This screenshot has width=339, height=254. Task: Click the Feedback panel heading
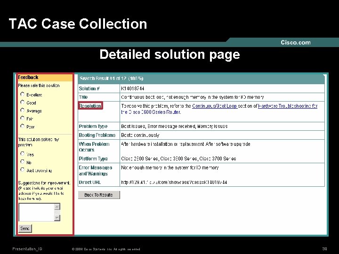(x=28, y=77)
